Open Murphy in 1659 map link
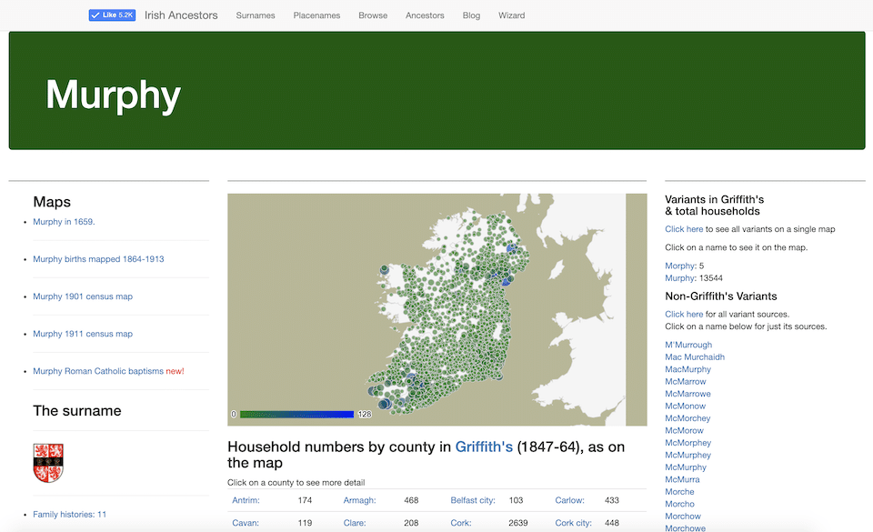 [x=64, y=222]
